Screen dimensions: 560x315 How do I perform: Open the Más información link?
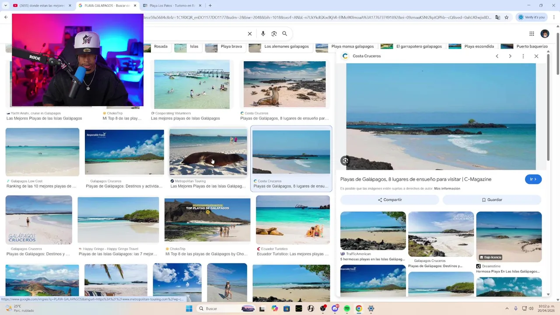pos(447,189)
